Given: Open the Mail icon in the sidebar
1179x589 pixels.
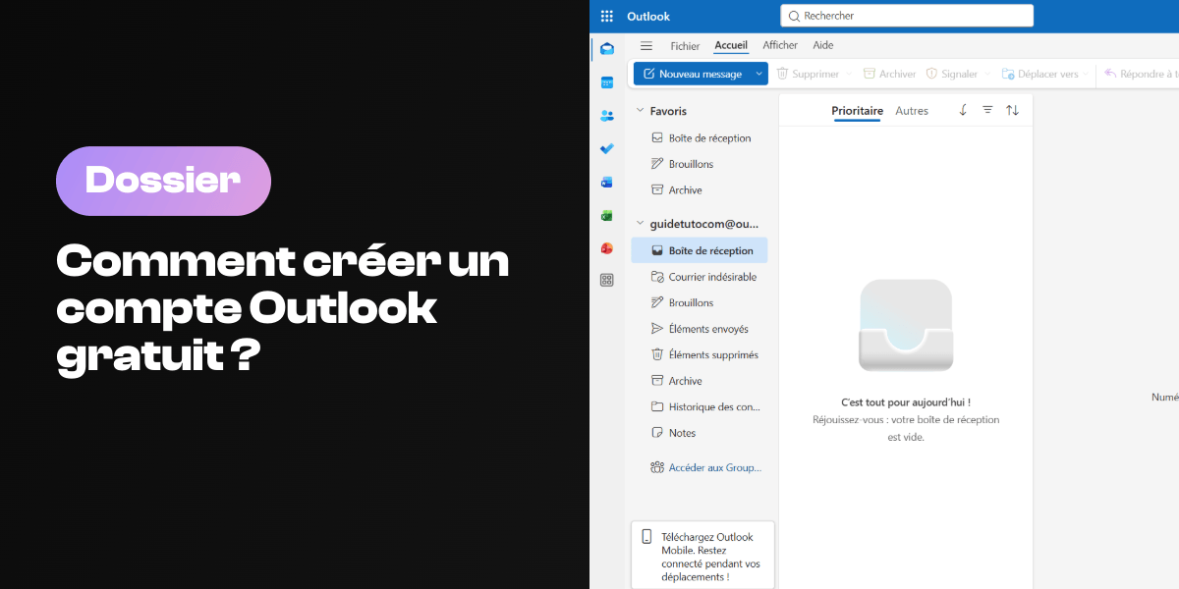Looking at the screenshot, I should coord(607,49).
